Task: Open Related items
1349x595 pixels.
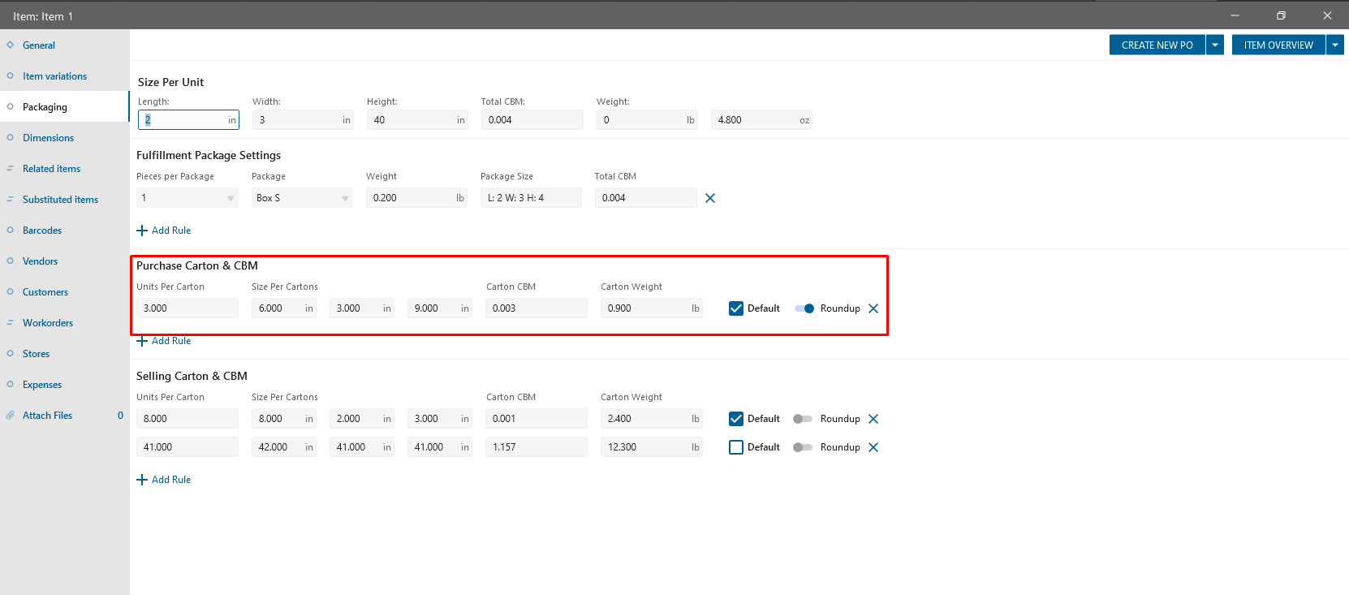Action: 51,169
